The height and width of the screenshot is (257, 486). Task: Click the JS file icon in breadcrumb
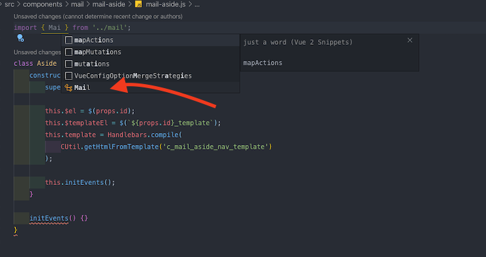(x=139, y=4)
